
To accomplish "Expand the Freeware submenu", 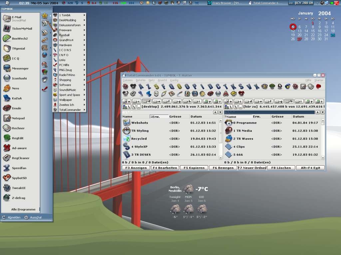I will click(69, 30).
